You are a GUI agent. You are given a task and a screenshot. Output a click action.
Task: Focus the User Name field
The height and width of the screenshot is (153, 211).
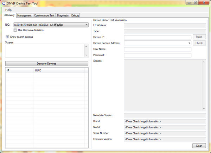[158, 49]
